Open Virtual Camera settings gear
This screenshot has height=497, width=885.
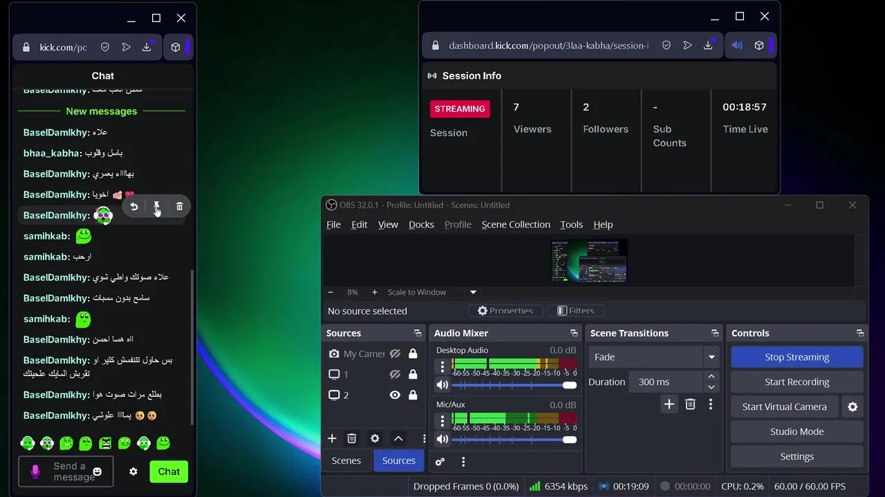point(853,407)
